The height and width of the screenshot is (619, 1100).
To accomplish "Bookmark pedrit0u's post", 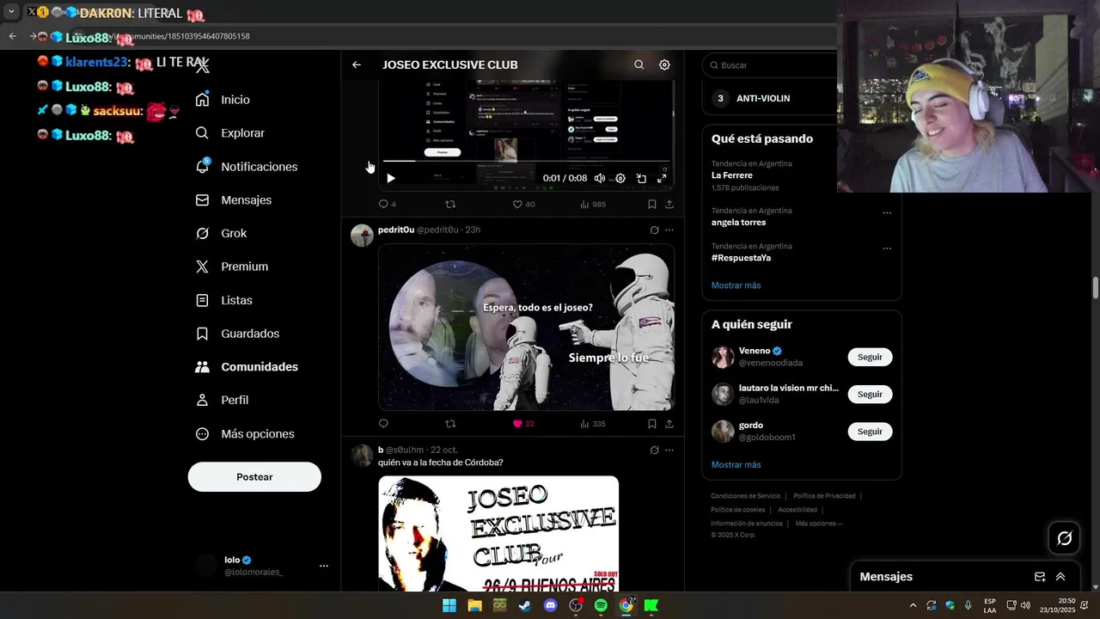I will 652,423.
